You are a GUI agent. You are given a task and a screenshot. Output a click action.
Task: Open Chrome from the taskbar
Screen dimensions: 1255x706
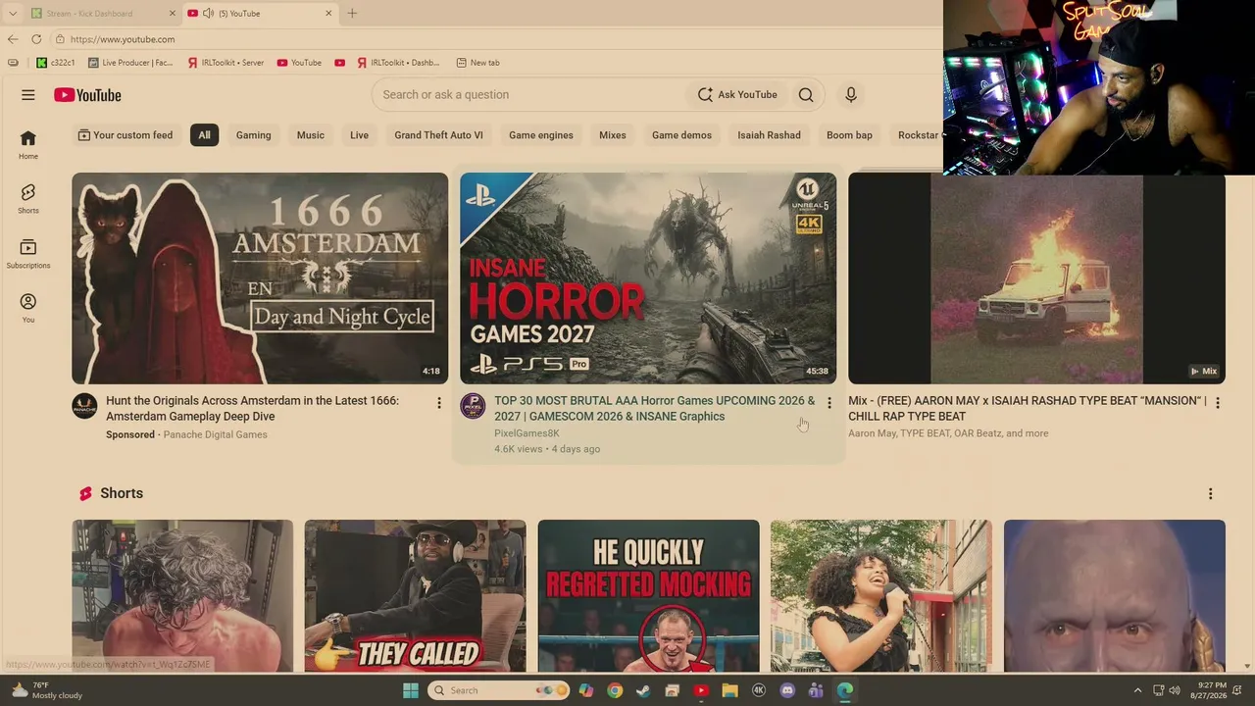click(x=615, y=690)
